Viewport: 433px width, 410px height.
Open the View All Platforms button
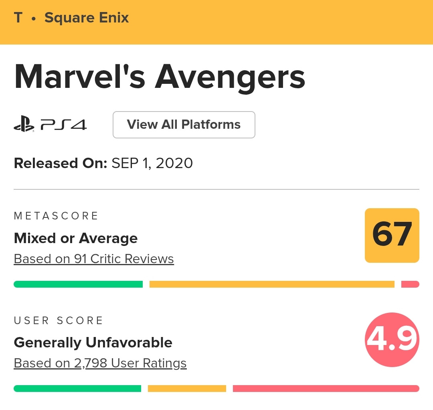point(184,125)
